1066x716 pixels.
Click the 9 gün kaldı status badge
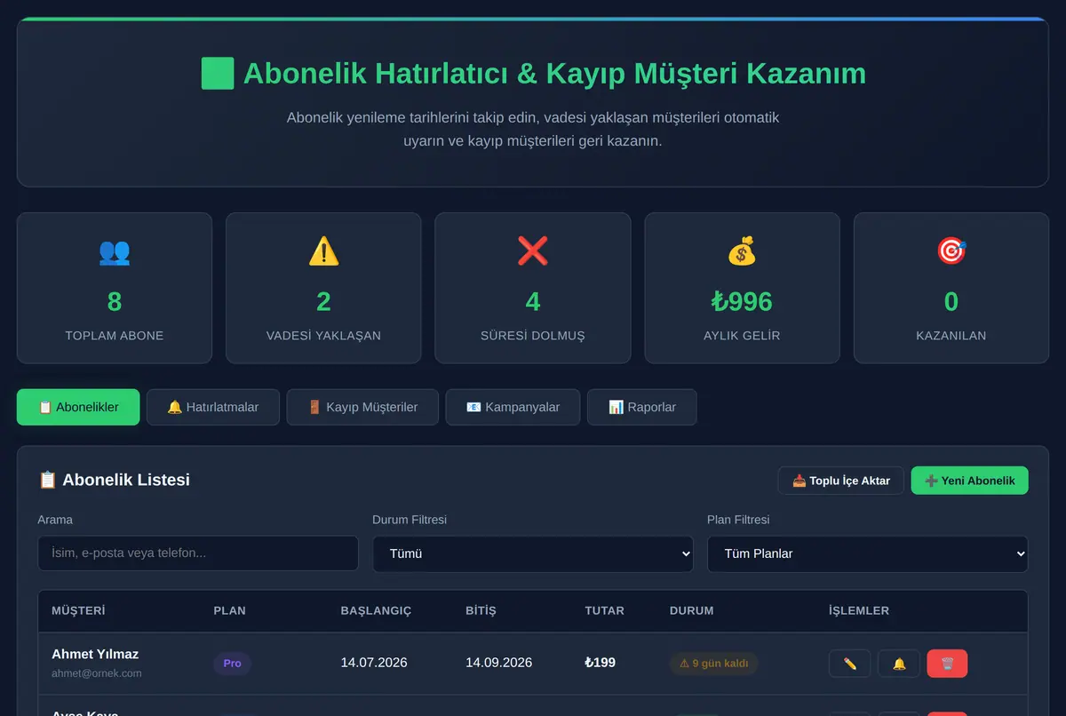[714, 664]
